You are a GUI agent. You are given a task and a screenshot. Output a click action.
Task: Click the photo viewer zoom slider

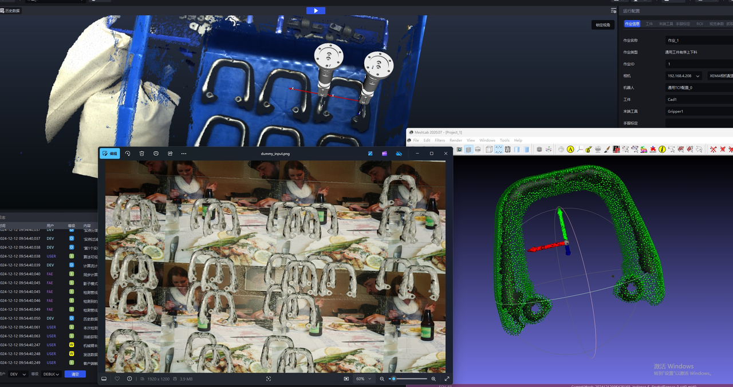coord(409,379)
